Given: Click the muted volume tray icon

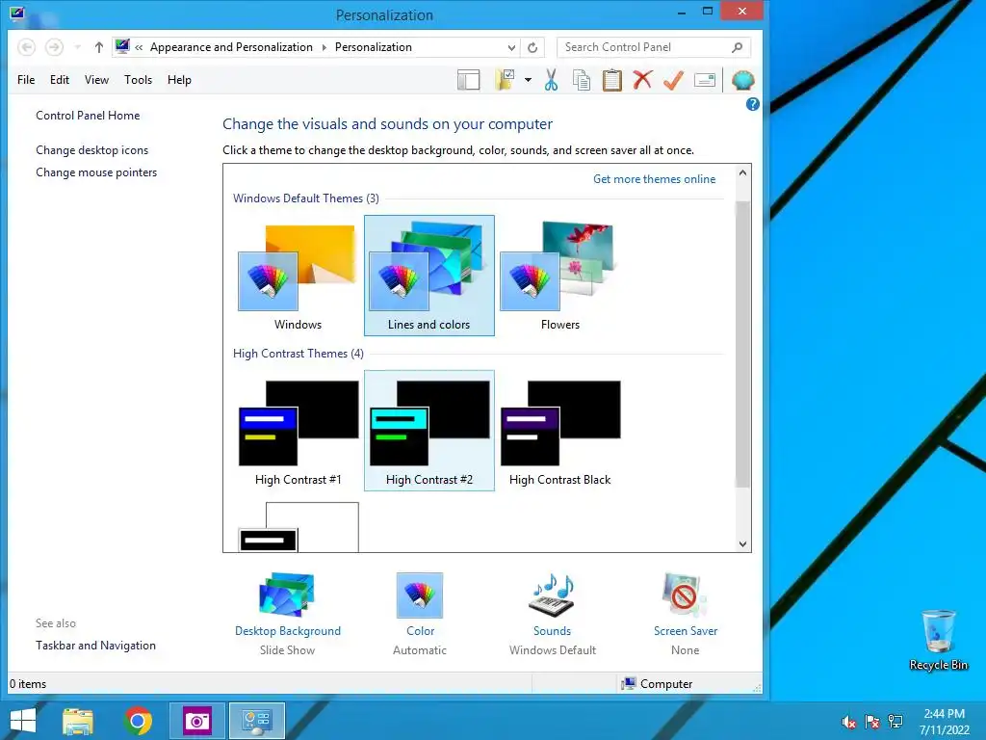Looking at the screenshot, I should click(849, 722).
